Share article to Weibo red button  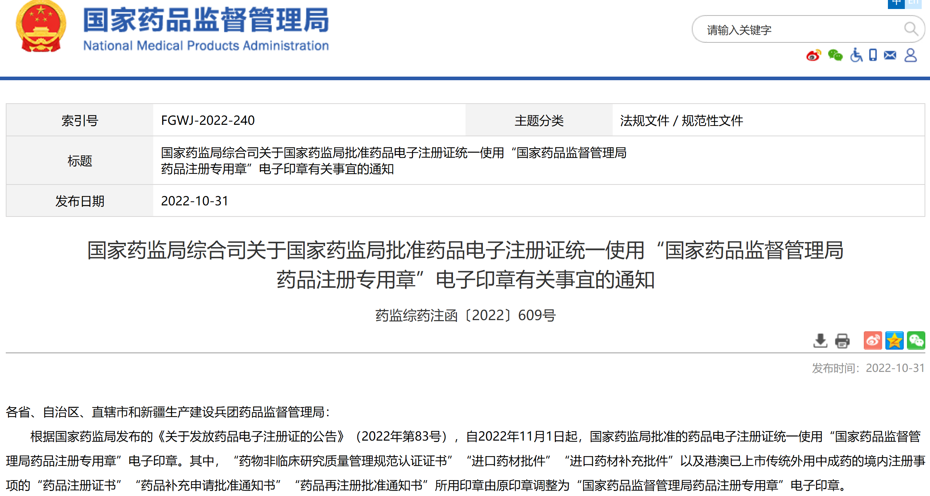point(872,340)
